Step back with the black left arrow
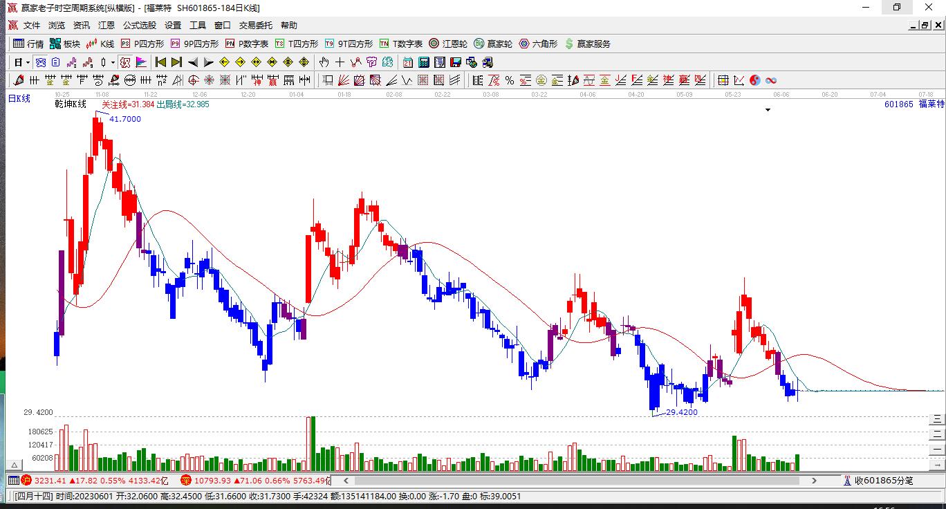The width and height of the screenshot is (946, 509). coord(193,62)
